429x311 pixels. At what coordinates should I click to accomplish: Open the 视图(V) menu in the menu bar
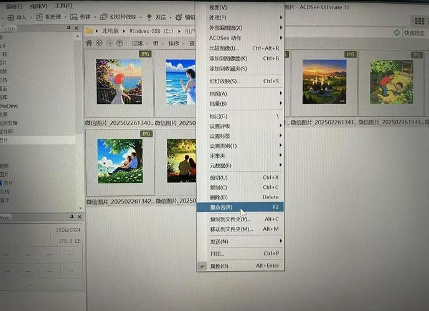coord(39,6)
